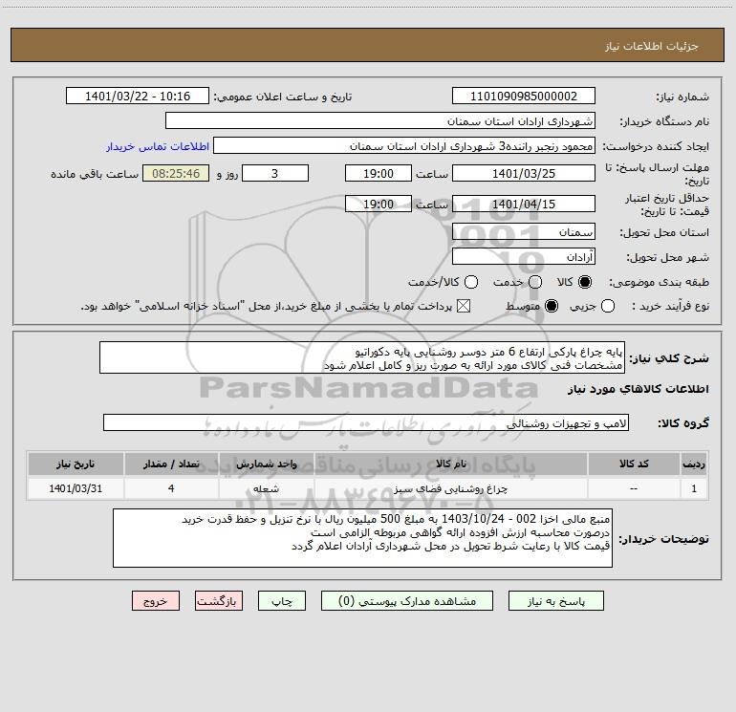
Task: Click the استان محل تحویل field سمنان
Action: click(x=524, y=231)
